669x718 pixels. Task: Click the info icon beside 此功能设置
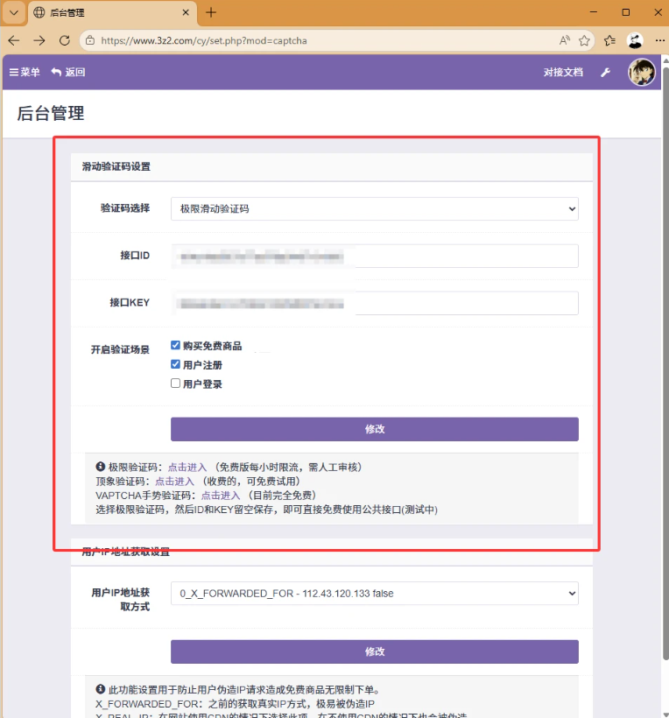click(x=101, y=689)
